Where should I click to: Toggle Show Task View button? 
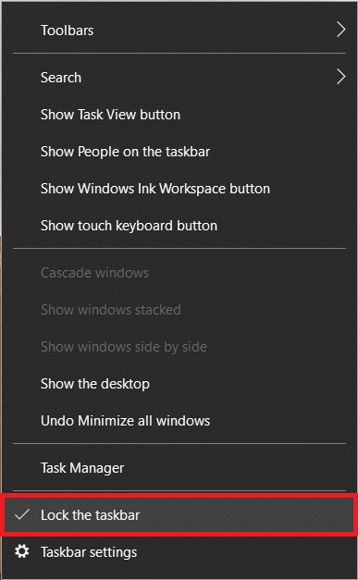(x=179, y=115)
